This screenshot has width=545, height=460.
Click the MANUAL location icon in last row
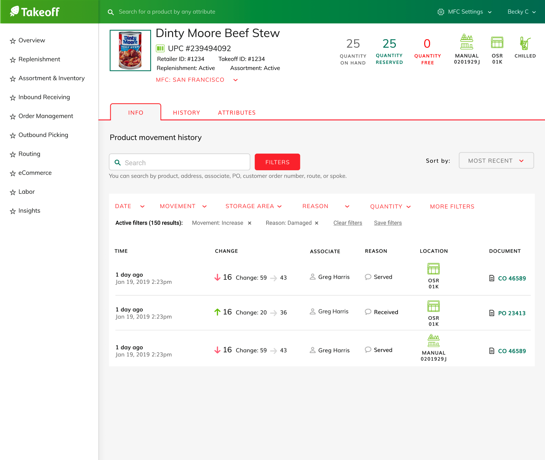434,341
